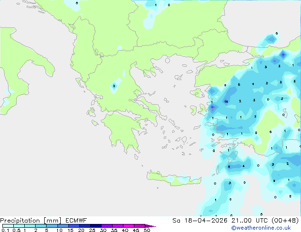The height and width of the screenshot is (232, 301).
Task: Click the 10–15 mm legend swatch
Action: click(63, 226)
